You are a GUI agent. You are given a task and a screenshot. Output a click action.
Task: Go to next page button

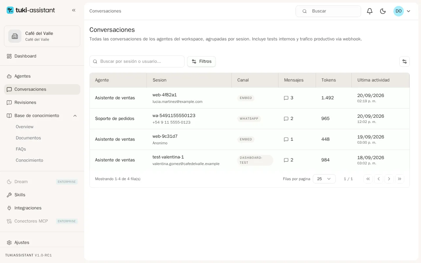coord(389,179)
